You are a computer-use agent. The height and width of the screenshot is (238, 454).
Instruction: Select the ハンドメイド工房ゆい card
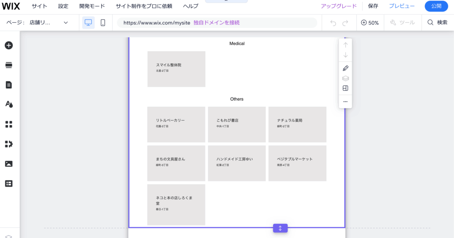pyautogui.click(x=237, y=163)
